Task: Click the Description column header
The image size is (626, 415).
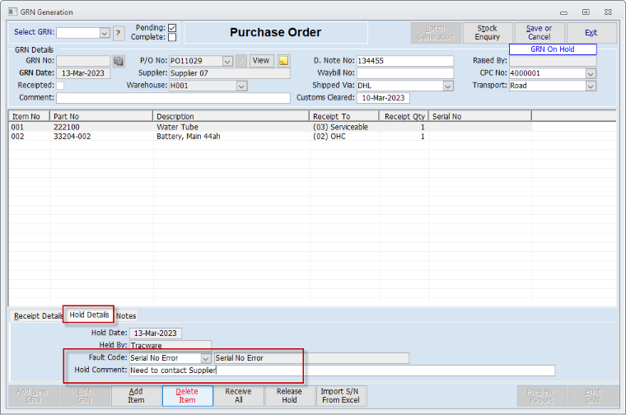Action: [x=231, y=117]
